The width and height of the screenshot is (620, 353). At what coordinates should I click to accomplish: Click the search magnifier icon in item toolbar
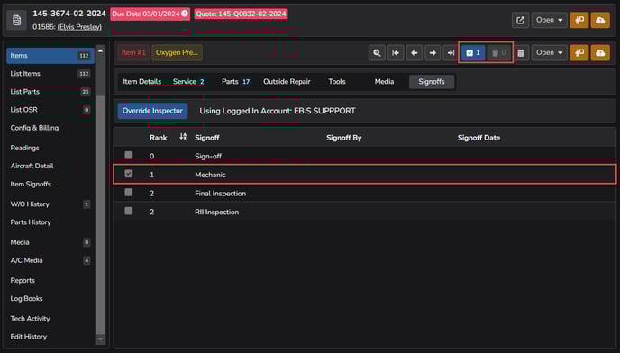pyautogui.click(x=377, y=52)
